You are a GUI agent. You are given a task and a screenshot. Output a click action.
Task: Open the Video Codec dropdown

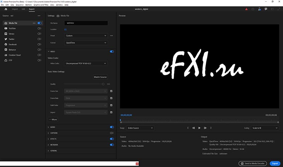pyautogui.click(x=86, y=63)
